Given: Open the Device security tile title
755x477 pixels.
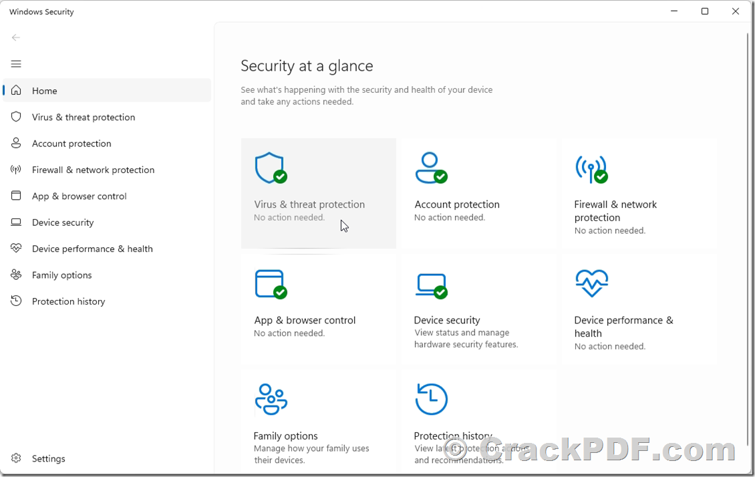Looking at the screenshot, I should tap(447, 320).
